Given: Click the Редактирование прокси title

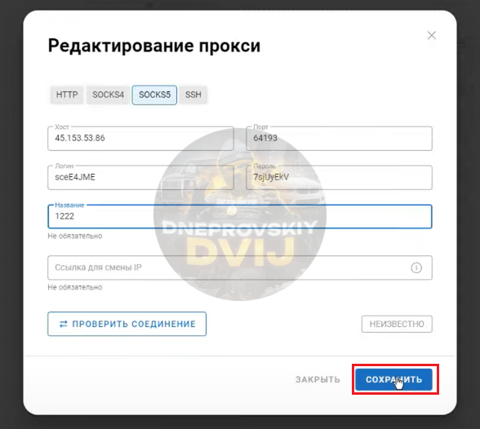Looking at the screenshot, I should (154, 46).
